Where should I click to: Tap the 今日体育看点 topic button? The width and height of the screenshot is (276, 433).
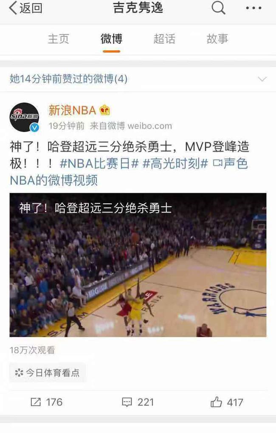pyautogui.click(x=48, y=373)
